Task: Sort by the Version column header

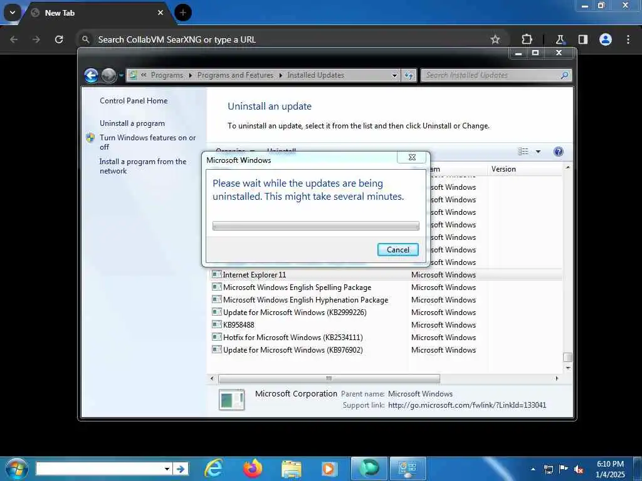Action: (524, 169)
